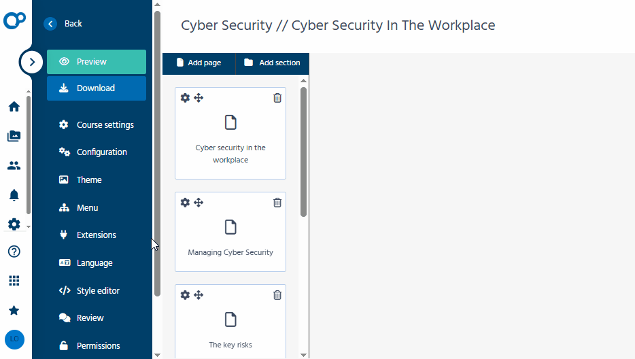Open the Course settings menu item
The image size is (635, 359).
tap(105, 125)
